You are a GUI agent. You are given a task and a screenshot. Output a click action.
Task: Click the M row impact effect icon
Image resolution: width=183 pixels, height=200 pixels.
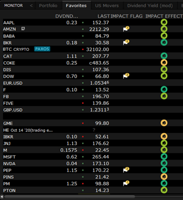click(164, 150)
